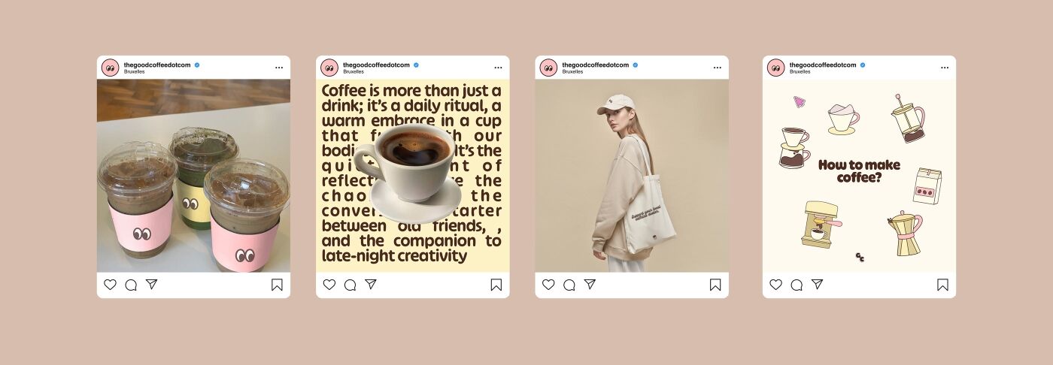
Task: Open the iced coffee cups photo
Action: (x=193, y=176)
